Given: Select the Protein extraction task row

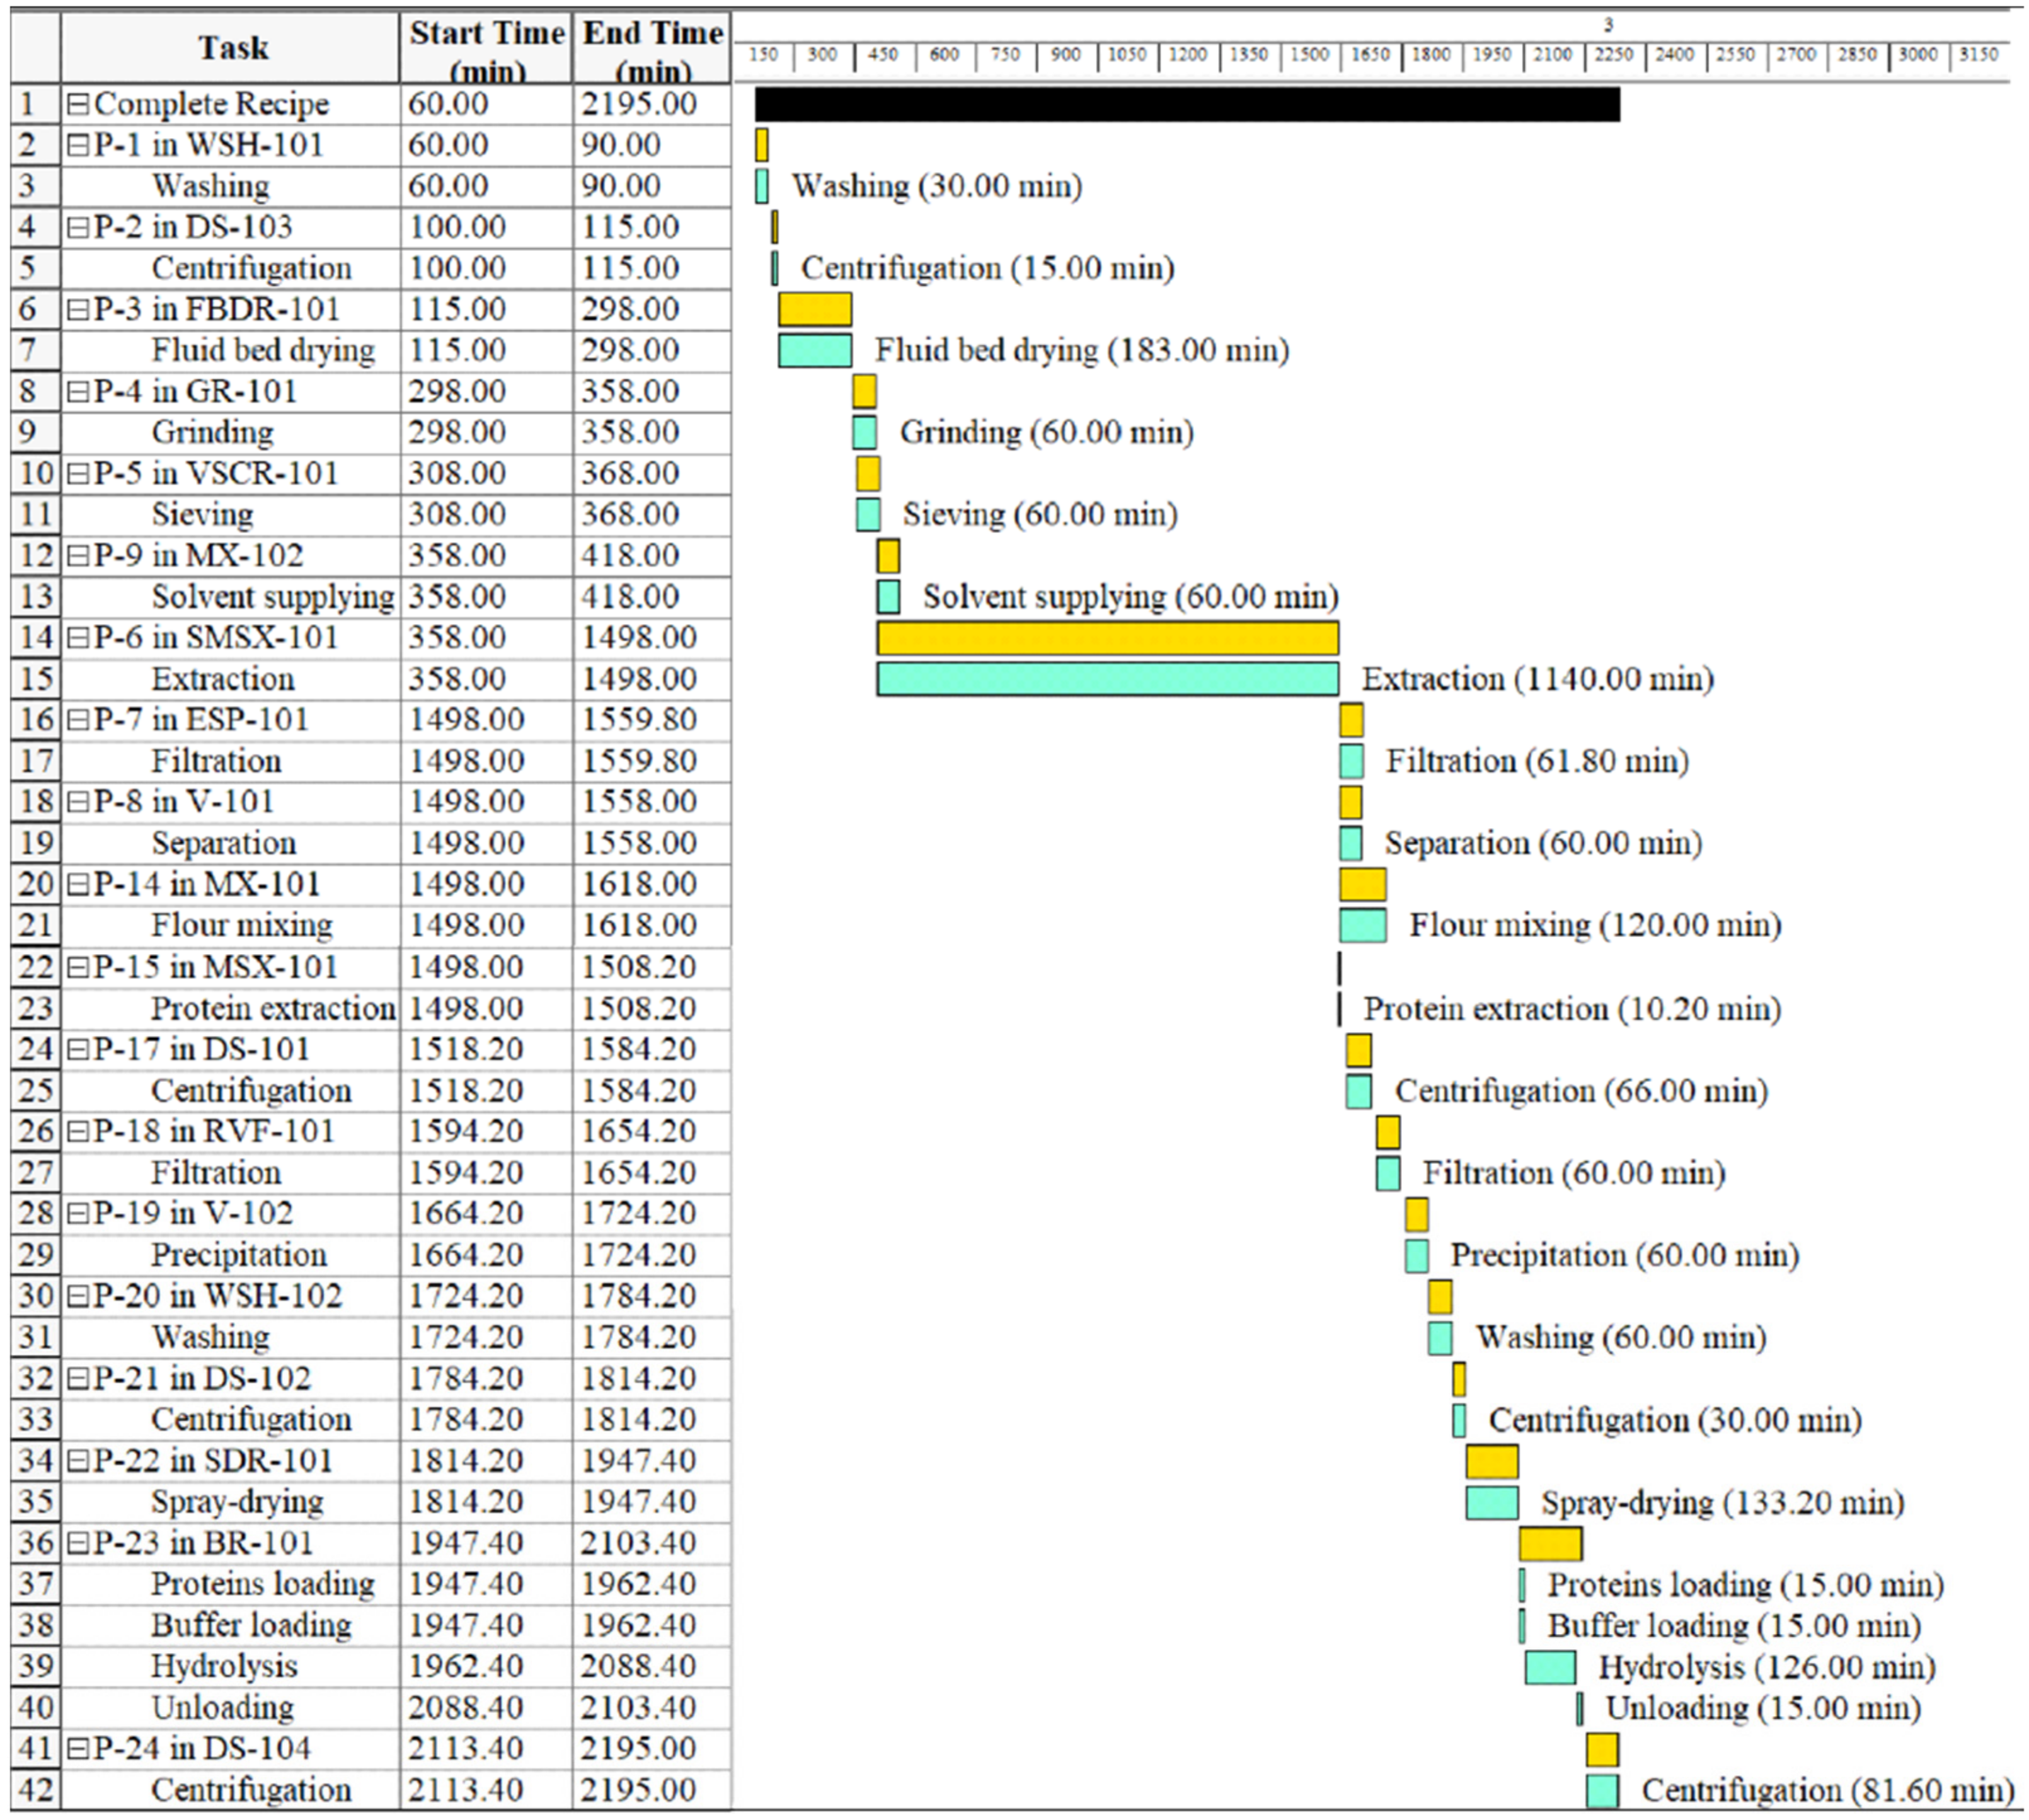Looking at the screenshot, I should 272,1008.
